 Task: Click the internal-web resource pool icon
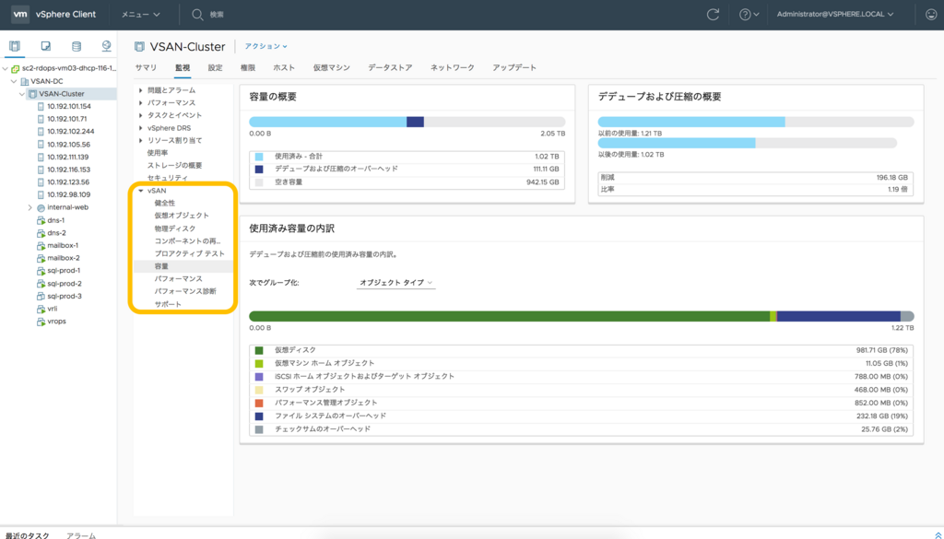tap(41, 207)
